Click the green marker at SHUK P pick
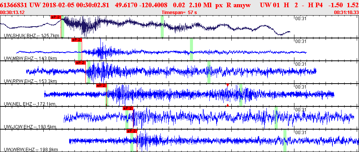Viewport: 359px width, 152px height. [63, 27]
